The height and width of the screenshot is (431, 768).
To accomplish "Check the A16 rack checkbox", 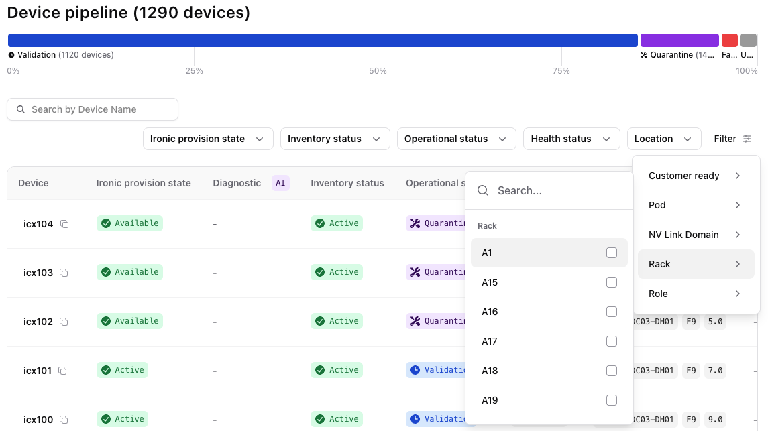I will [x=611, y=312].
